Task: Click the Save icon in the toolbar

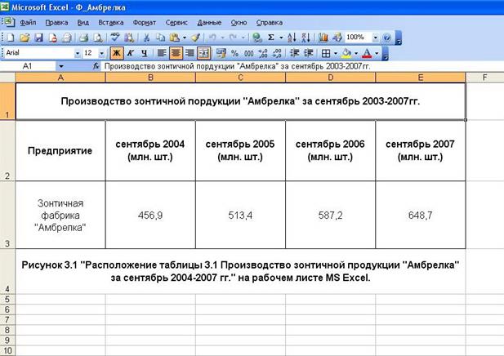Action: pyautogui.click(x=38, y=38)
